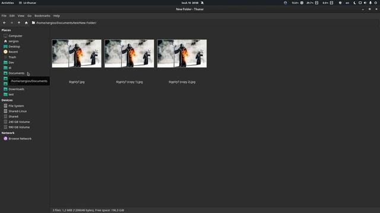
Task: Select the Desktop label in sidebar
Action: (x=14, y=47)
